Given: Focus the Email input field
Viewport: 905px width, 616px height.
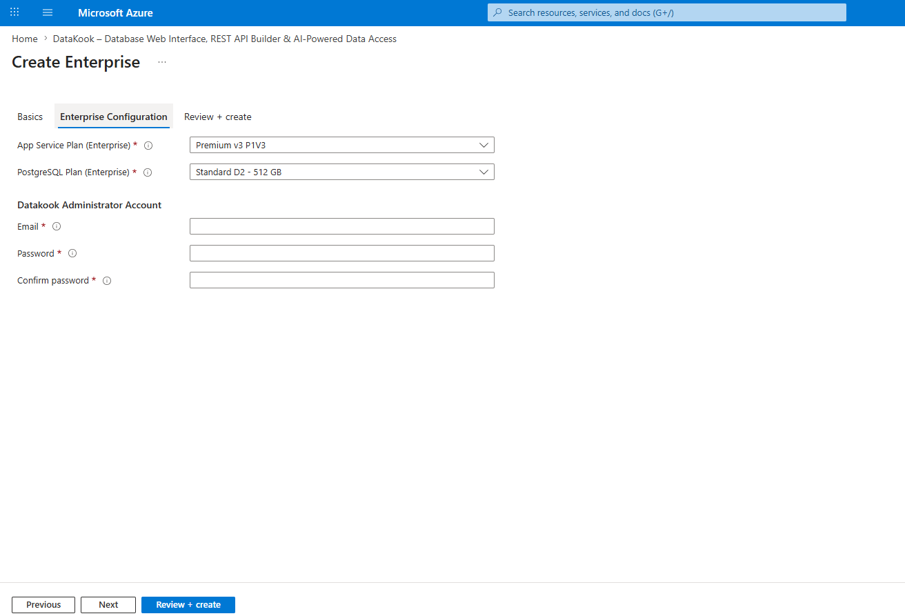Looking at the screenshot, I should pyautogui.click(x=342, y=226).
